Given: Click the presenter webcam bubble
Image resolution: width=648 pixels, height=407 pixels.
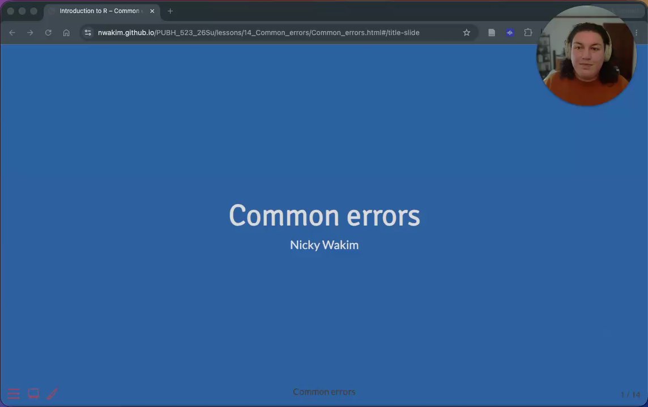Looking at the screenshot, I should pyautogui.click(x=586, y=55).
